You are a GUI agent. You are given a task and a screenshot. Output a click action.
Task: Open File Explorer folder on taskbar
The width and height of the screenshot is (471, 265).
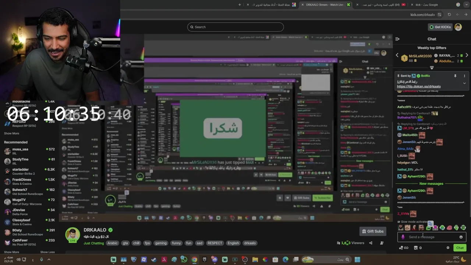[x=255, y=260]
